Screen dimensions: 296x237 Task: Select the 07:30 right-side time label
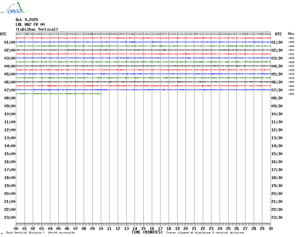(x=277, y=90)
